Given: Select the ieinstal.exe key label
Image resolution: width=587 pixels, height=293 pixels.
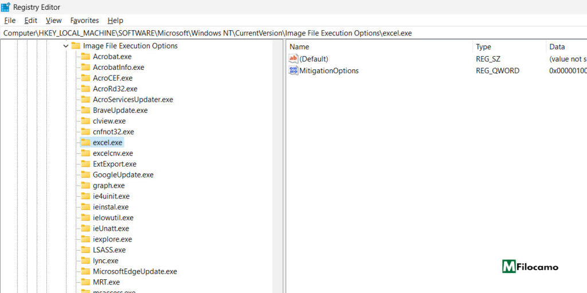Looking at the screenshot, I should coord(111,207).
